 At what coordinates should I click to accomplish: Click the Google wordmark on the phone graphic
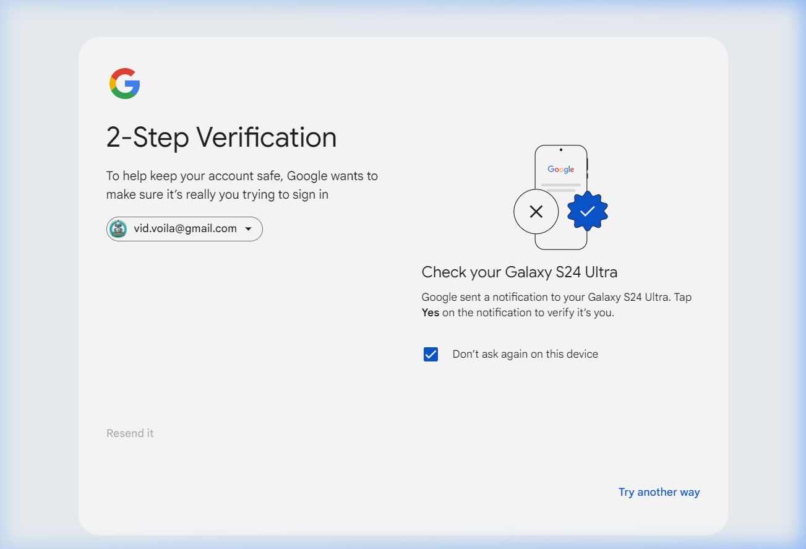pyautogui.click(x=560, y=169)
